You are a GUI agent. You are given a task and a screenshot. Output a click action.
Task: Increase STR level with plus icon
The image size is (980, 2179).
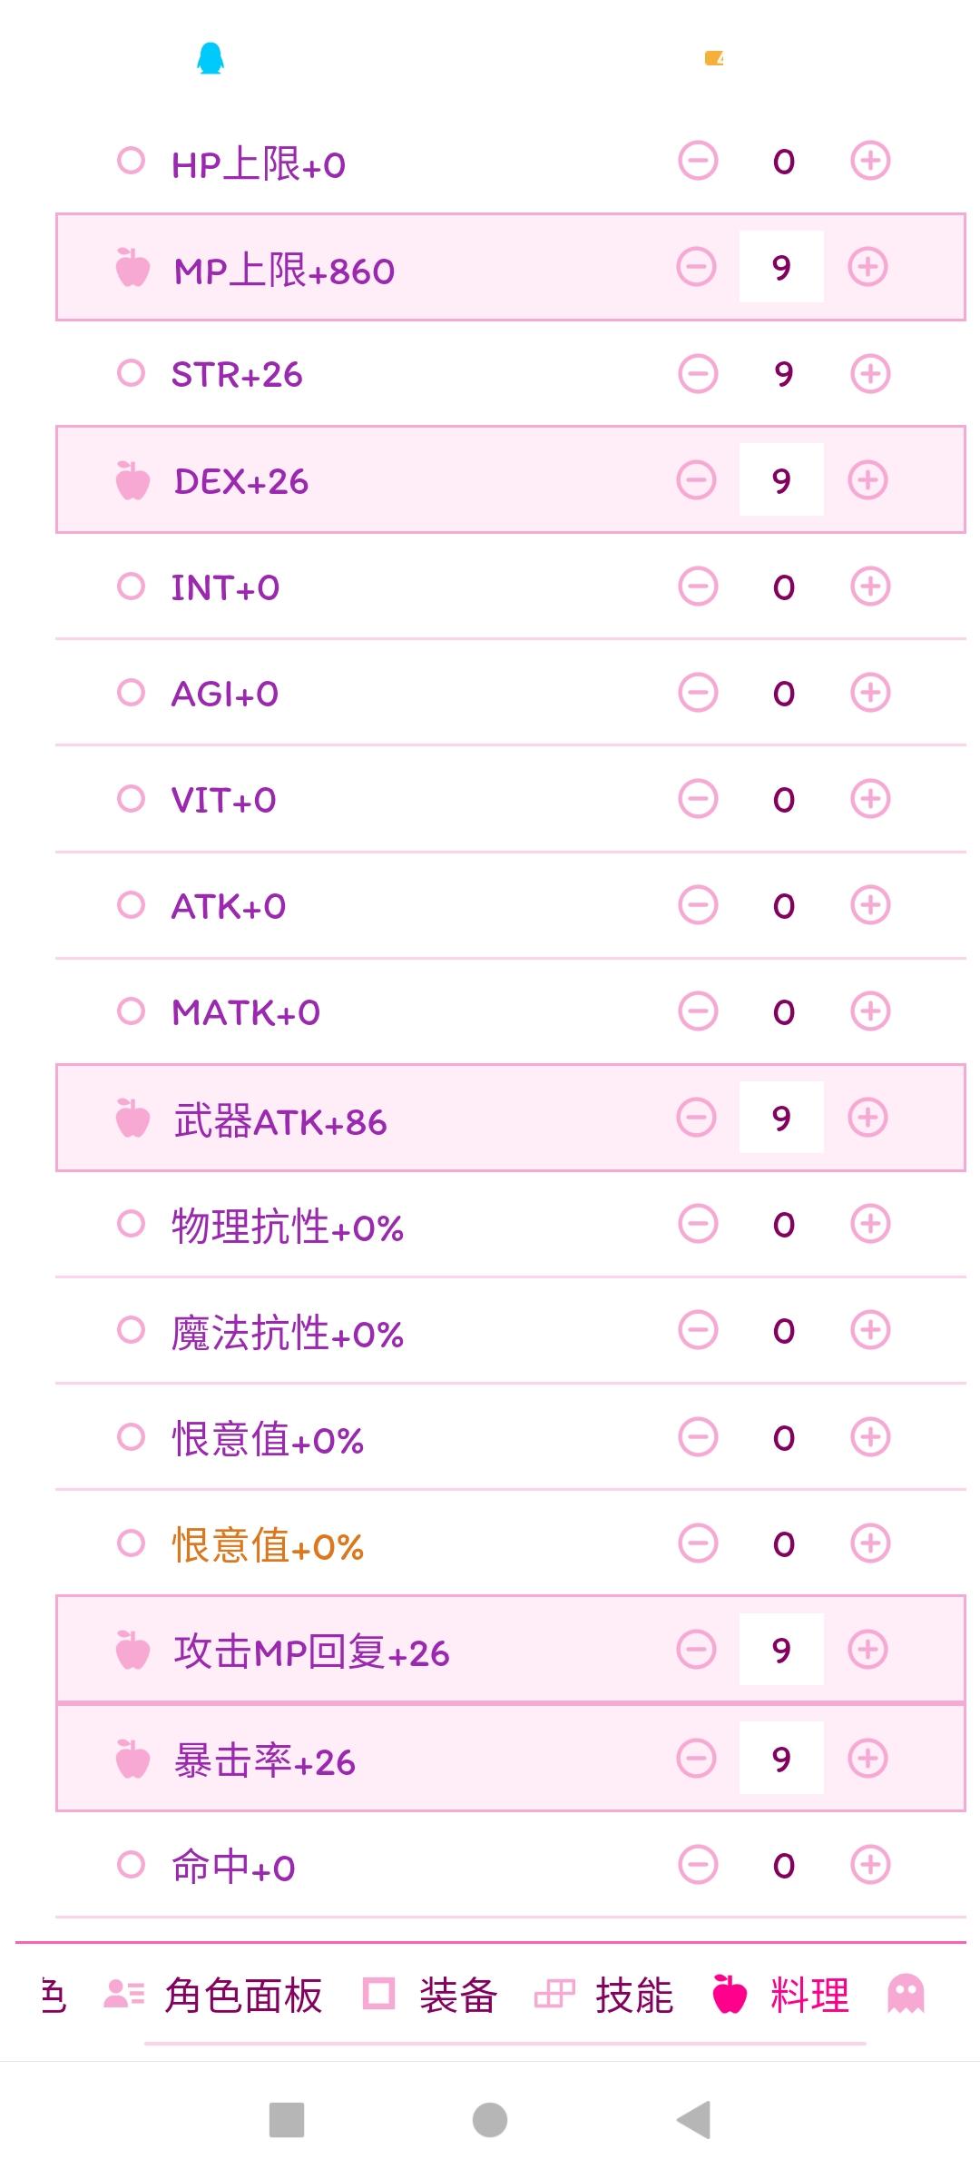tap(870, 374)
